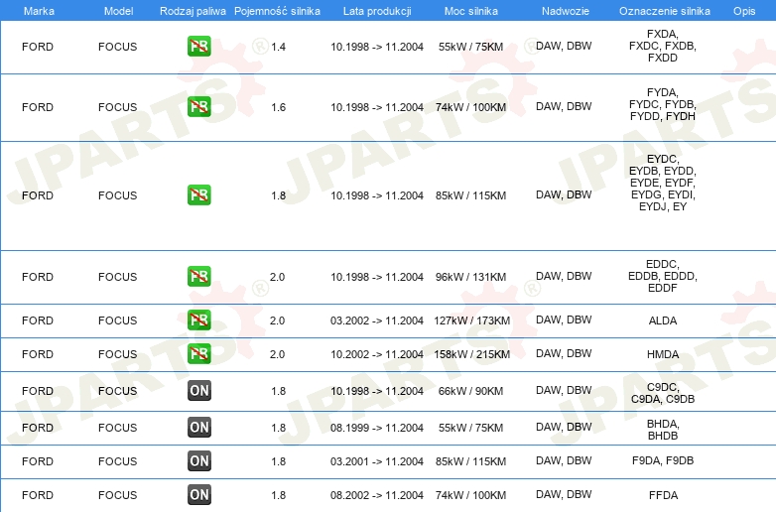
Task: Click the FFDA engine code cell
Action: click(x=662, y=495)
